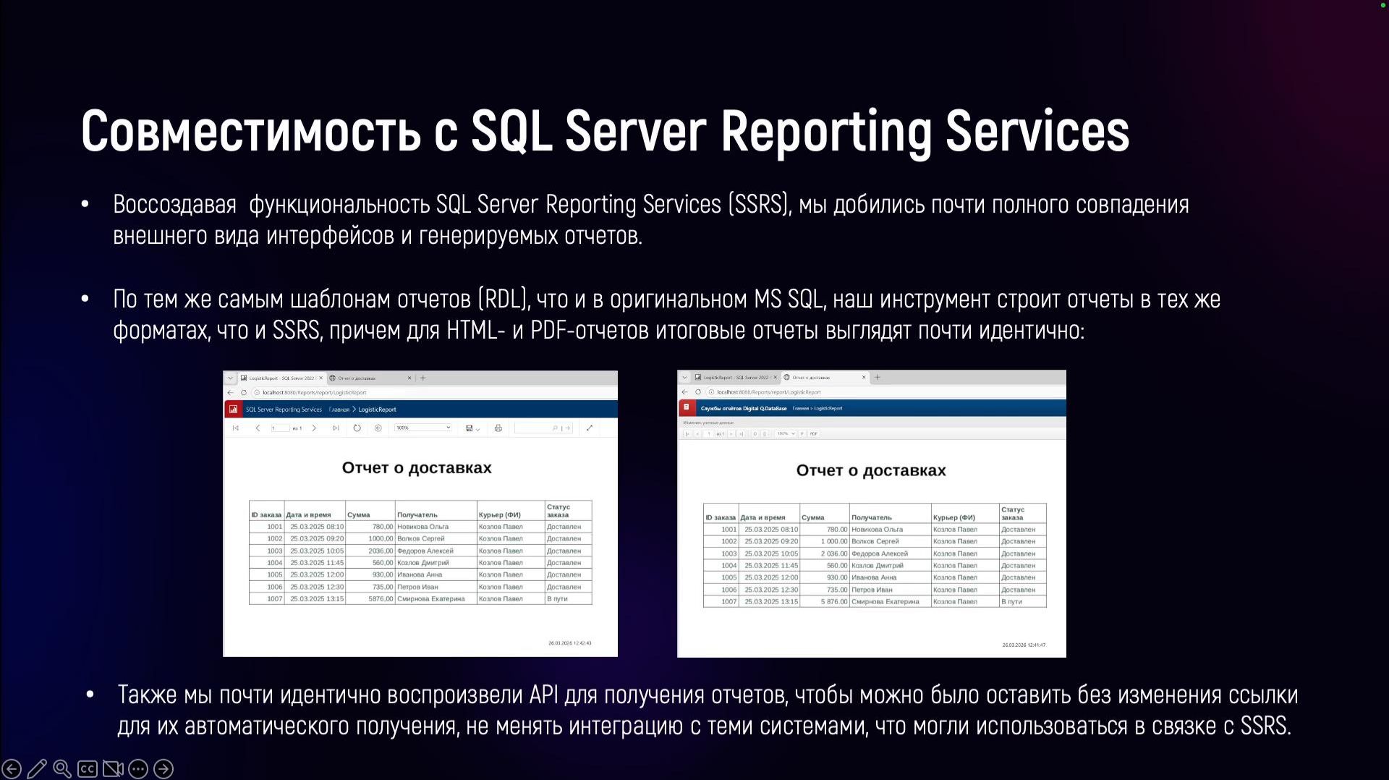Image resolution: width=1389 pixels, height=780 pixels.
Task: Click new tab plus in right screenshot
Action: (878, 377)
